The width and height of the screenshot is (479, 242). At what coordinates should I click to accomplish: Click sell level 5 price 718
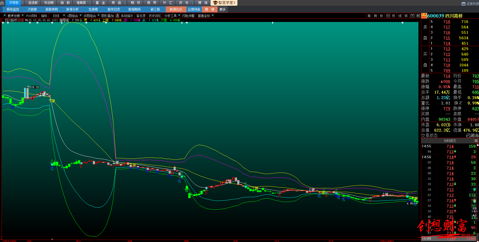pos(447,22)
